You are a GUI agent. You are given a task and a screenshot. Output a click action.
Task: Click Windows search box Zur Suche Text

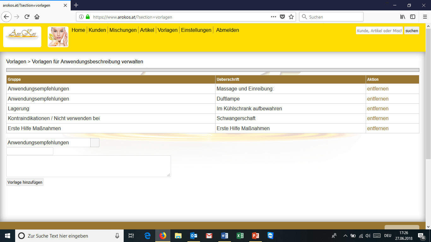pos(69,236)
